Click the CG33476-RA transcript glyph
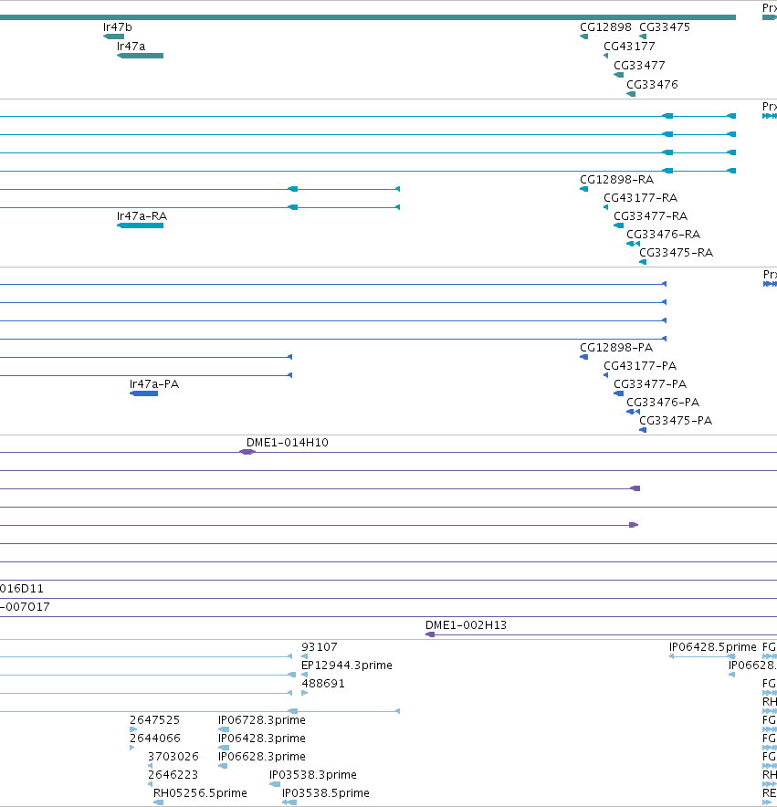Image resolution: width=777 pixels, height=807 pixels. (x=634, y=244)
